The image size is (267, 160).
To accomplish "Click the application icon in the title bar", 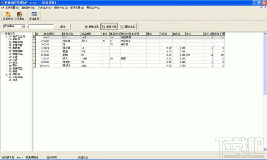I will coord(2,3).
